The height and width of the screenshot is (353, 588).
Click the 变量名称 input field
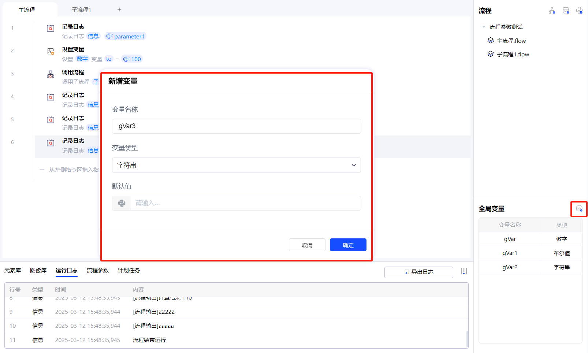point(236,126)
